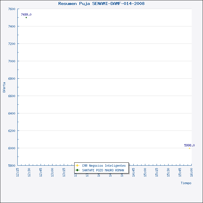This screenshot has width=203, height=203.
Task: Click the 6400 y-axis label
Action: 12,113
